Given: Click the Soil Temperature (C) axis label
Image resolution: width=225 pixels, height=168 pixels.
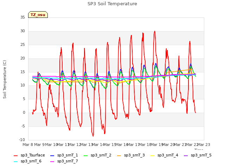Looking at the screenshot, I should point(5,79).
